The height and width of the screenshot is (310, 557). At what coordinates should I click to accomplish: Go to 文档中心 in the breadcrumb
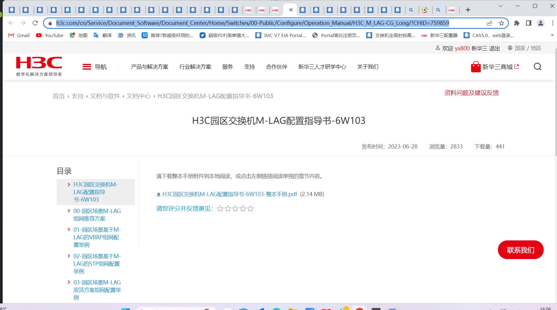click(139, 96)
